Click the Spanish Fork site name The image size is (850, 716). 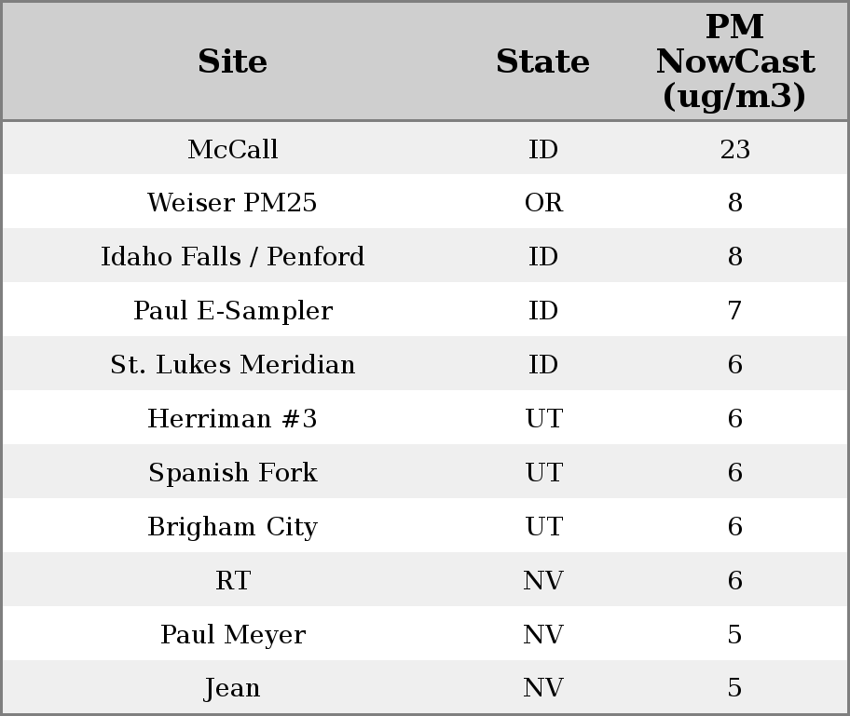232,473
